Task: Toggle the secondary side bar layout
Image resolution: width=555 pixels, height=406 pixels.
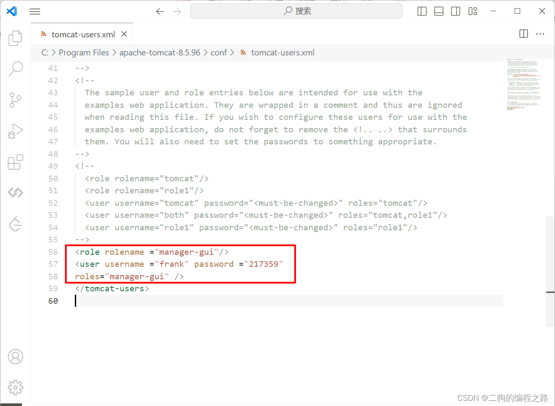Action: coord(456,11)
